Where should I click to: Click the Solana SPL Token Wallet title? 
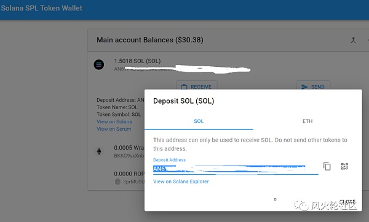click(x=42, y=8)
